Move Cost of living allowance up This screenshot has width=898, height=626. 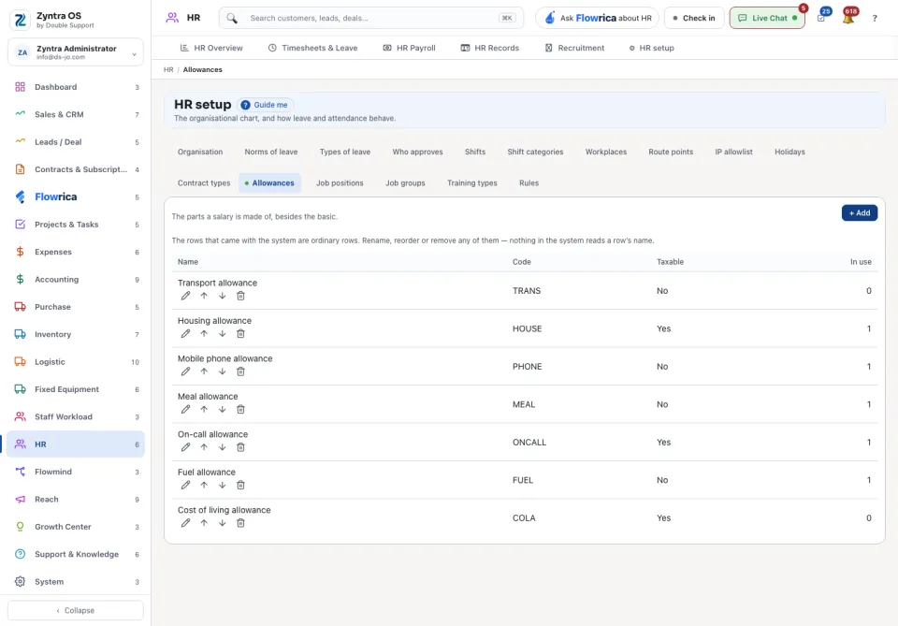(x=204, y=522)
